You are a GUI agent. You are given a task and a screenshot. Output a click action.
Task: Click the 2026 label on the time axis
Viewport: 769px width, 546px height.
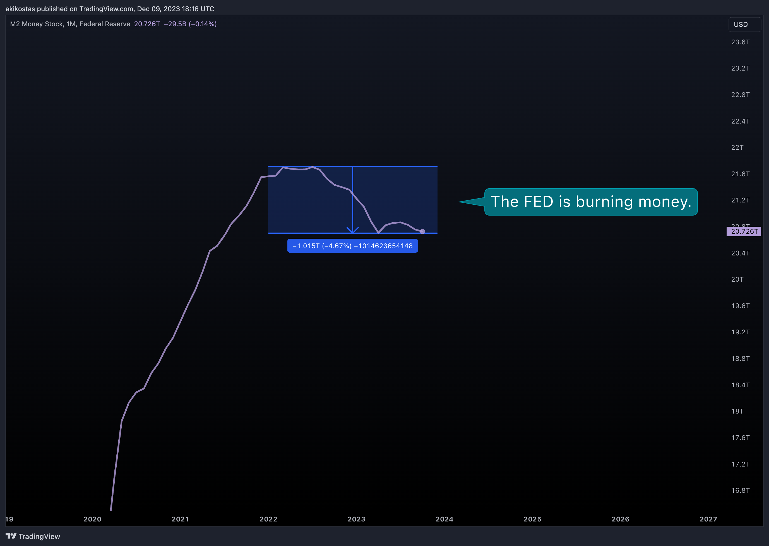click(621, 519)
